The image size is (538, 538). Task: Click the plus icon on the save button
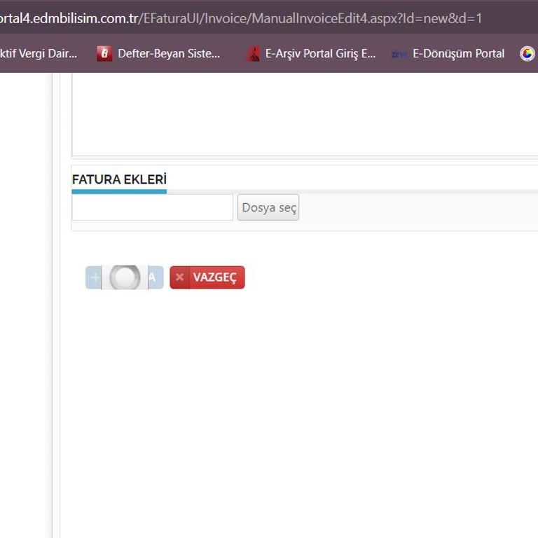95,277
